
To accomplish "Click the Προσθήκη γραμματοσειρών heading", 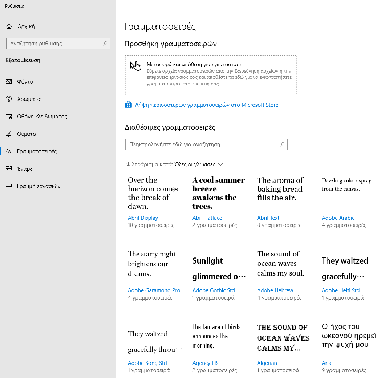I will point(171,44).
